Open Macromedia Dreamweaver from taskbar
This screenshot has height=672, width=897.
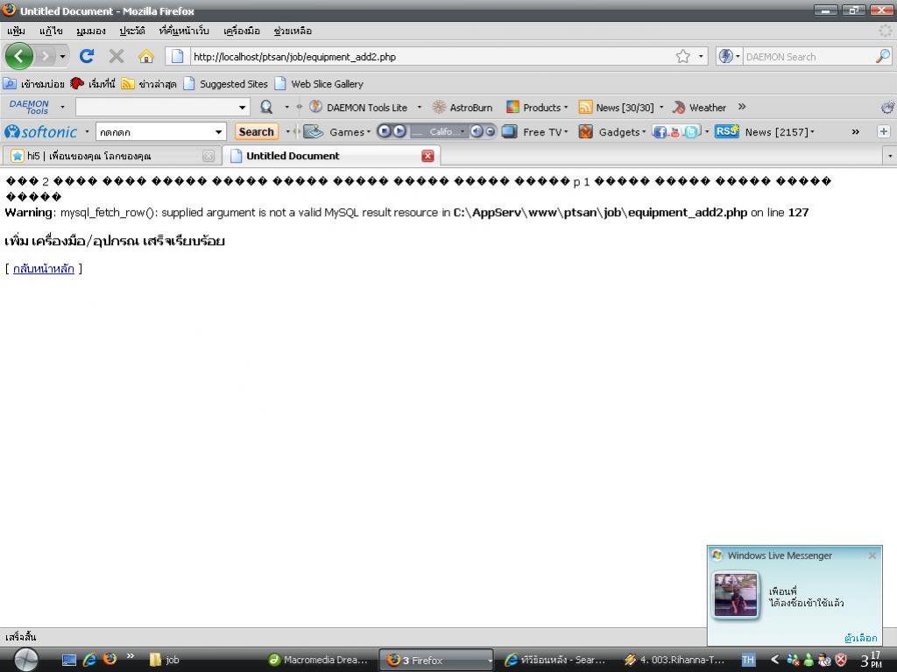(x=319, y=660)
